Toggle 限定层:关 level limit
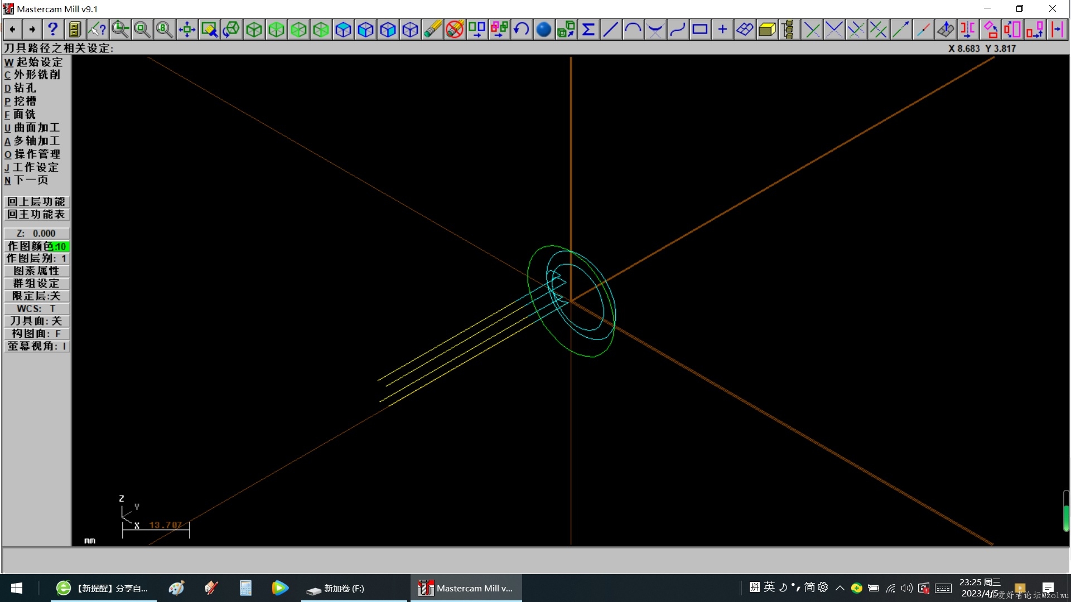 37,296
